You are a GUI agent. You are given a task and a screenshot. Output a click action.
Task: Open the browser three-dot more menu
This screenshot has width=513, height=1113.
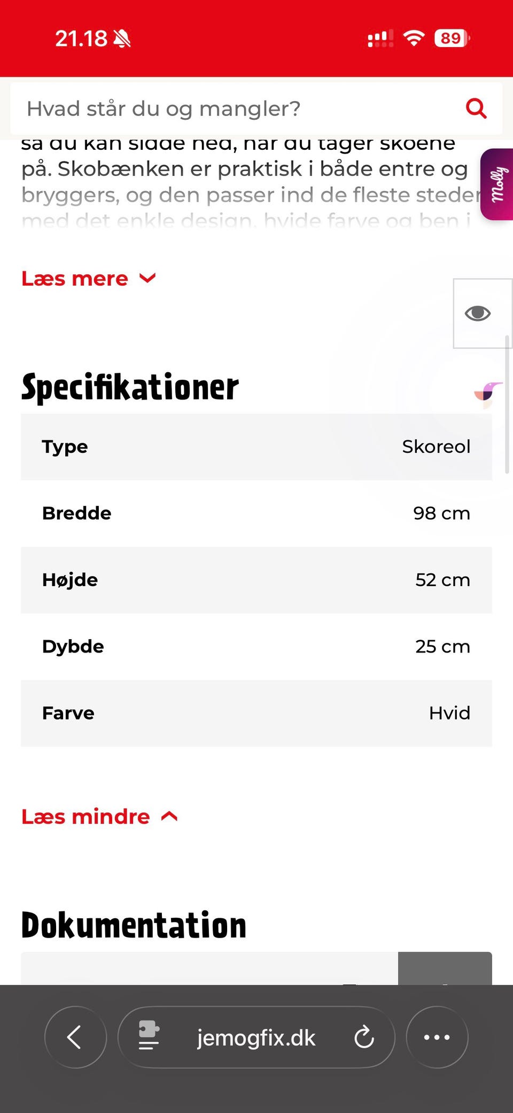point(437,1037)
